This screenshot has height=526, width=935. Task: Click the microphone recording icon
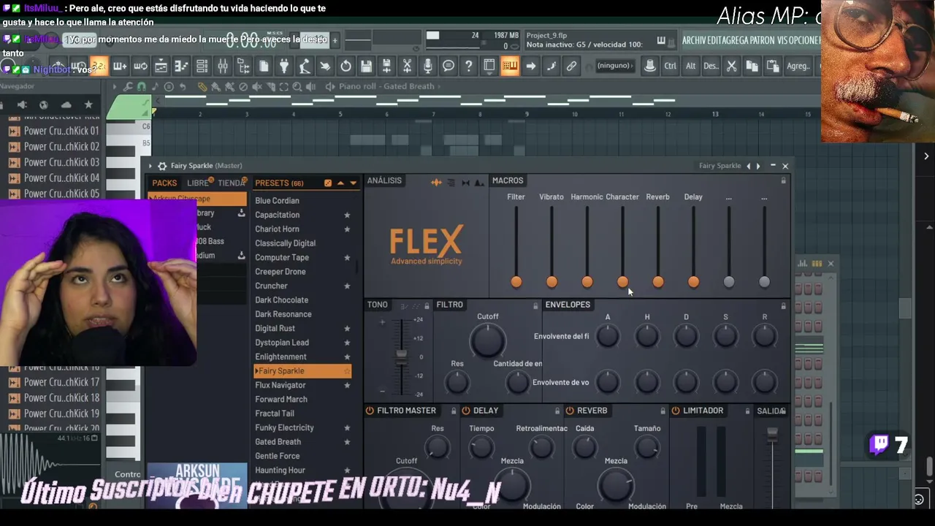[427, 66]
